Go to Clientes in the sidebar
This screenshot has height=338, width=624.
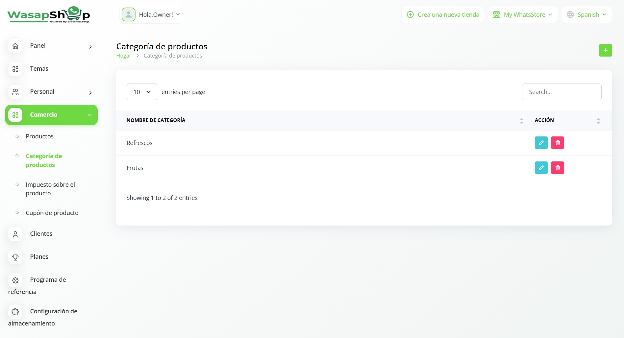click(x=41, y=234)
